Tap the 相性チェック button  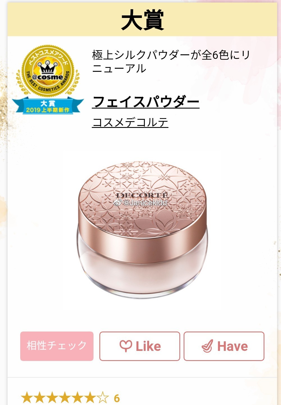tap(57, 346)
